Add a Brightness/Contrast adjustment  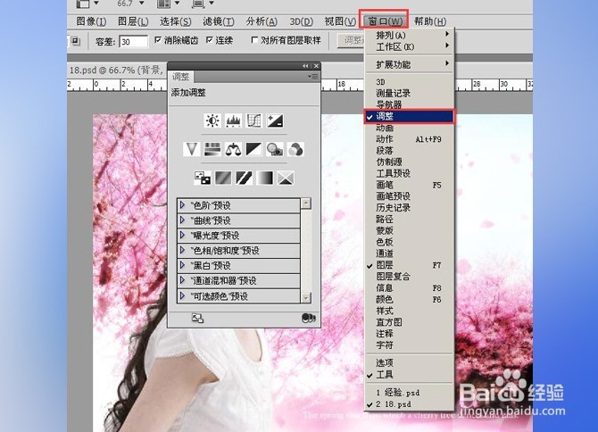(x=212, y=120)
